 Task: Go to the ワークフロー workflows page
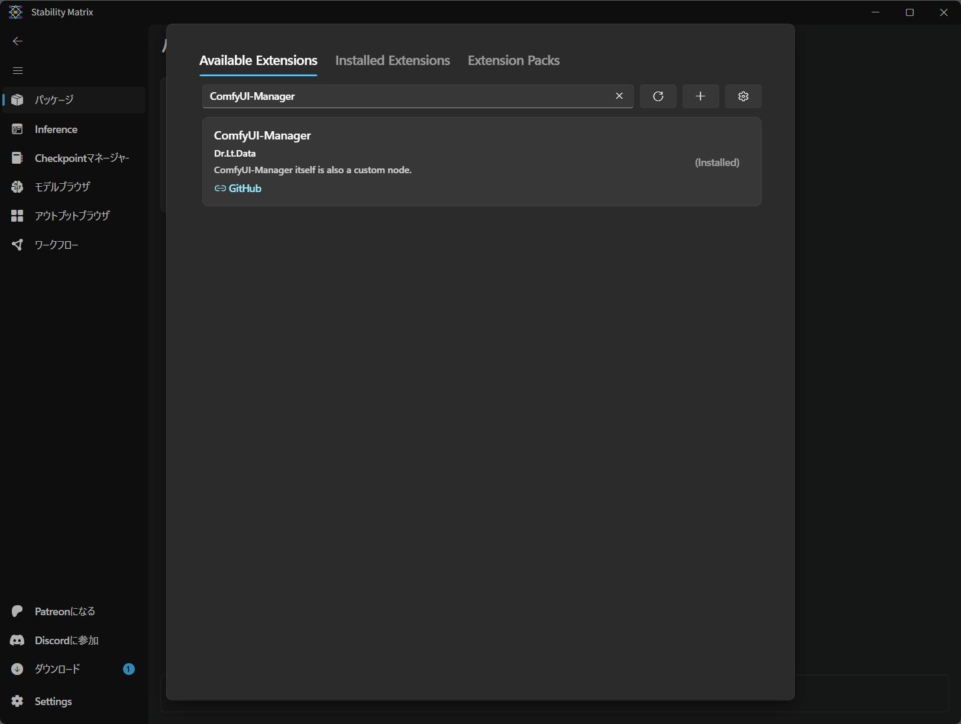pos(56,245)
